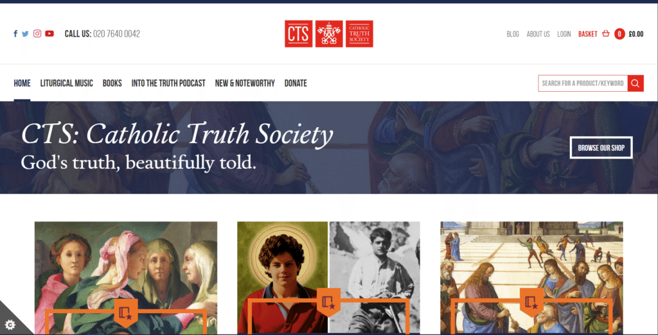Open the Books menu item
The height and width of the screenshot is (335, 658).
tap(112, 83)
